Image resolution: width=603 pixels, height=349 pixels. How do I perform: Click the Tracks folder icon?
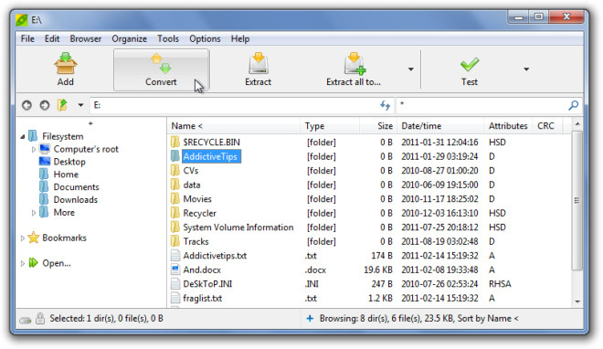pyautogui.click(x=175, y=241)
